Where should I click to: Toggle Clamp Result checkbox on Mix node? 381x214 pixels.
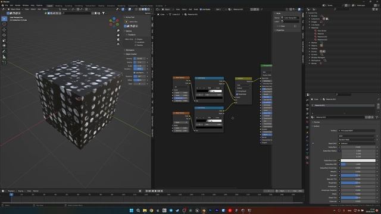[x=237, y=91]
